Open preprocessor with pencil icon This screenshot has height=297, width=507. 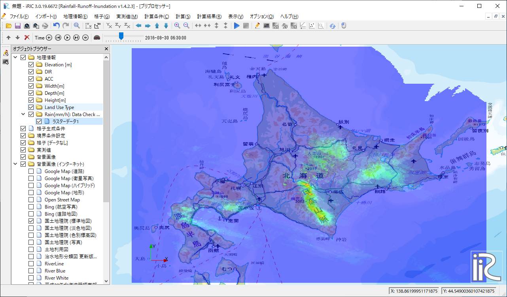(257, 26)
